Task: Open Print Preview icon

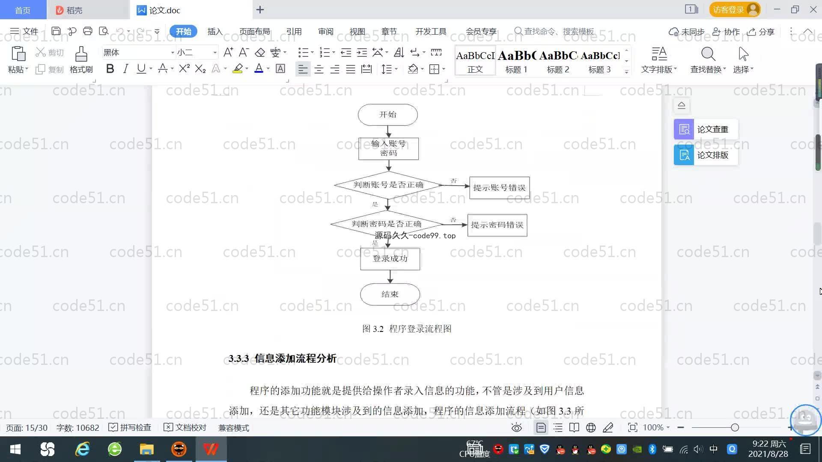Action: click(104, 31)
